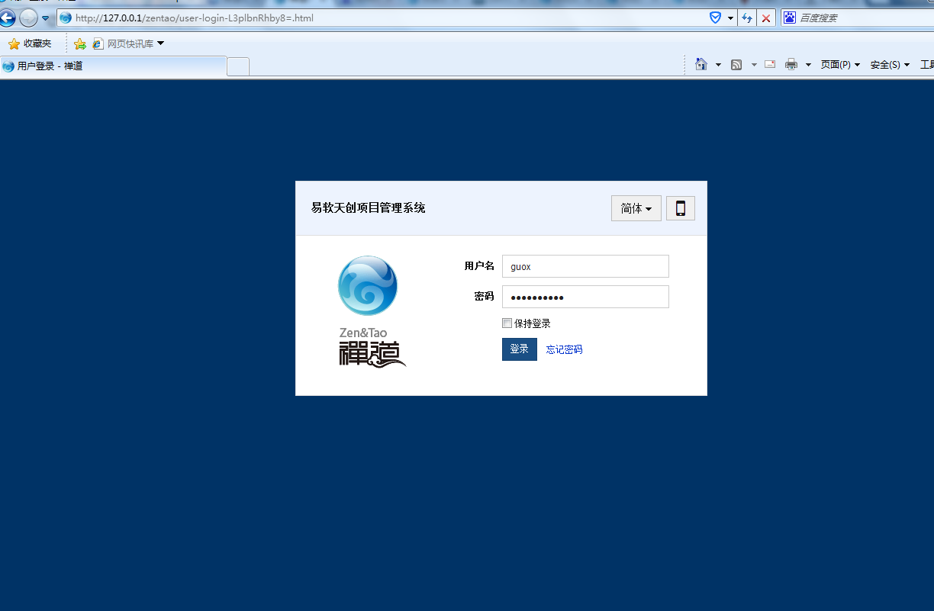Click the 登录 login button
The width and height of the screenshot is (934, 611).
pyautogui.click(x=520, y=349)
